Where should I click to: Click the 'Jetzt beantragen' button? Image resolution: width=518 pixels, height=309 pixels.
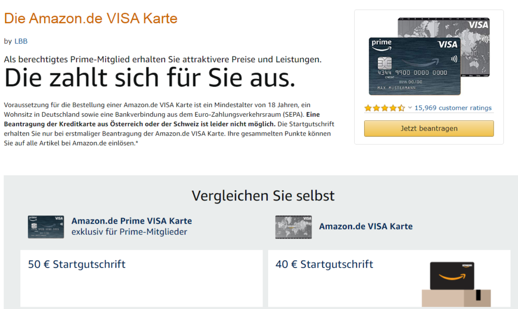pos(429,128)
